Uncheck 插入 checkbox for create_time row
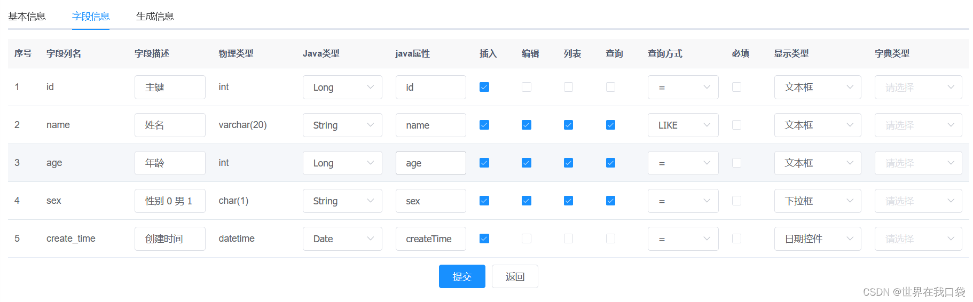 point(484,239)
